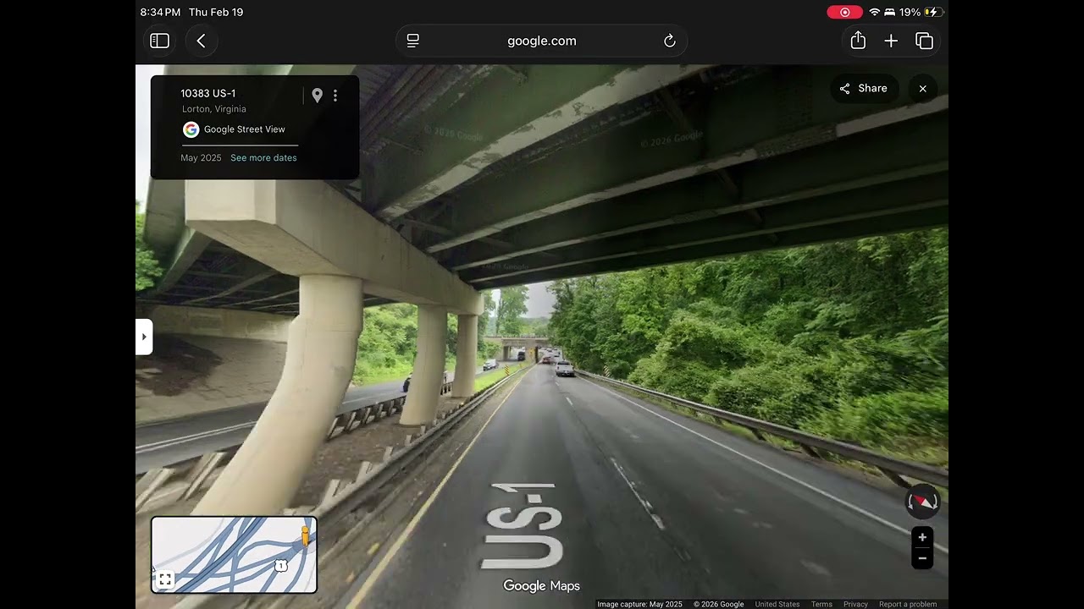Expand the minimap with corner icon
This screenshot has width=1084, height=609.
165,579
